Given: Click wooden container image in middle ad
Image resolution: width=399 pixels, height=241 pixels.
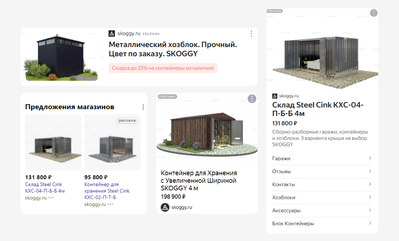Looking at the screenshot, I should (207, 130).
